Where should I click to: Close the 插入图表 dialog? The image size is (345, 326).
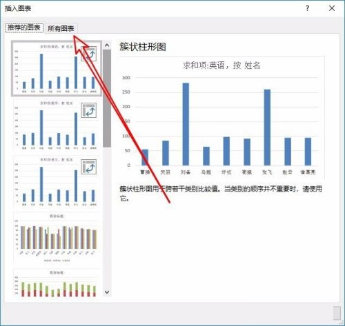click(332, 8)
